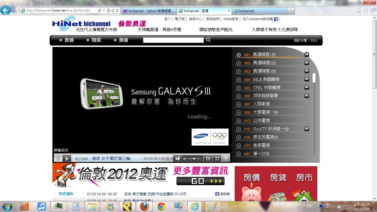377x212 pixels.
Task: Click the Facebook fan page icon
Action: point(276,19)
